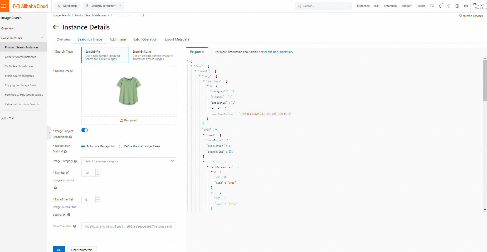Open the notifications bell icon
487x252 pixels.
(x=440, y=6)
